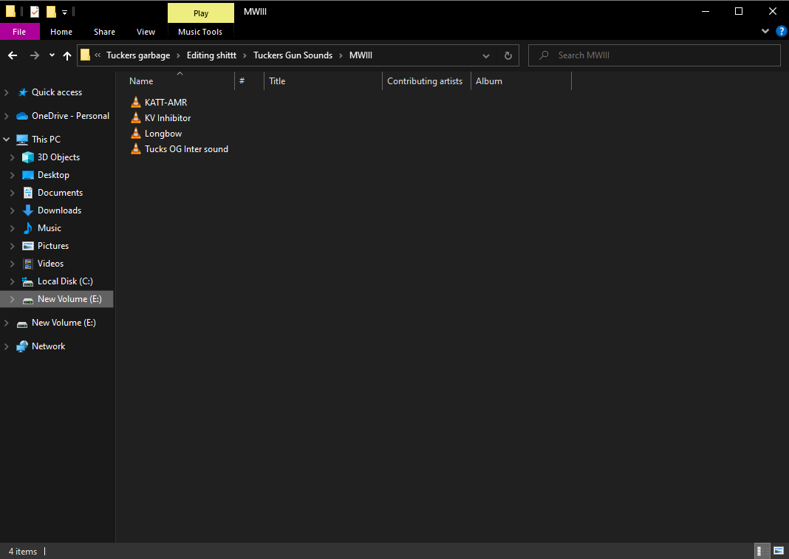Select the Longbow VLC file icon
Screen dimensions: 789x559
136,134
